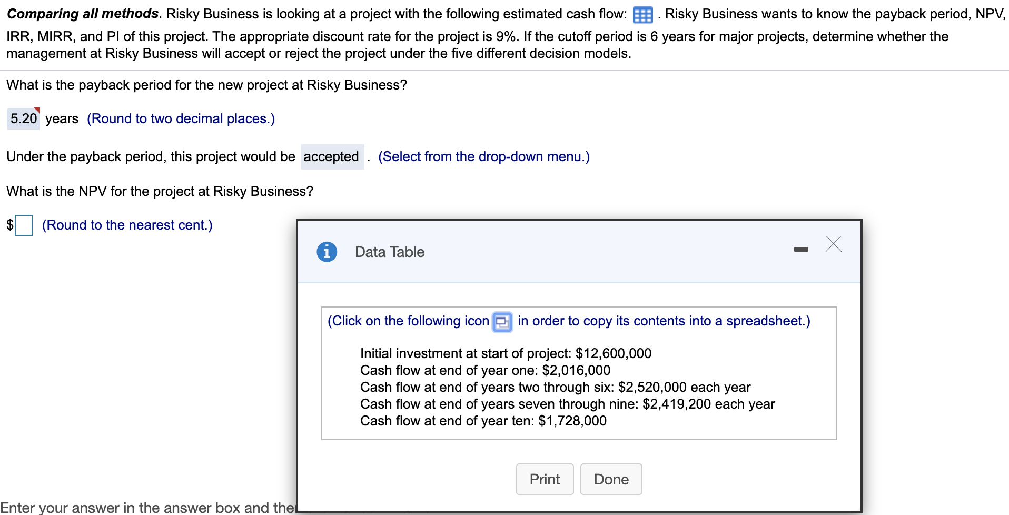
Task: Click the Round to two decimal places hint
Action: [x=181, y=118]
